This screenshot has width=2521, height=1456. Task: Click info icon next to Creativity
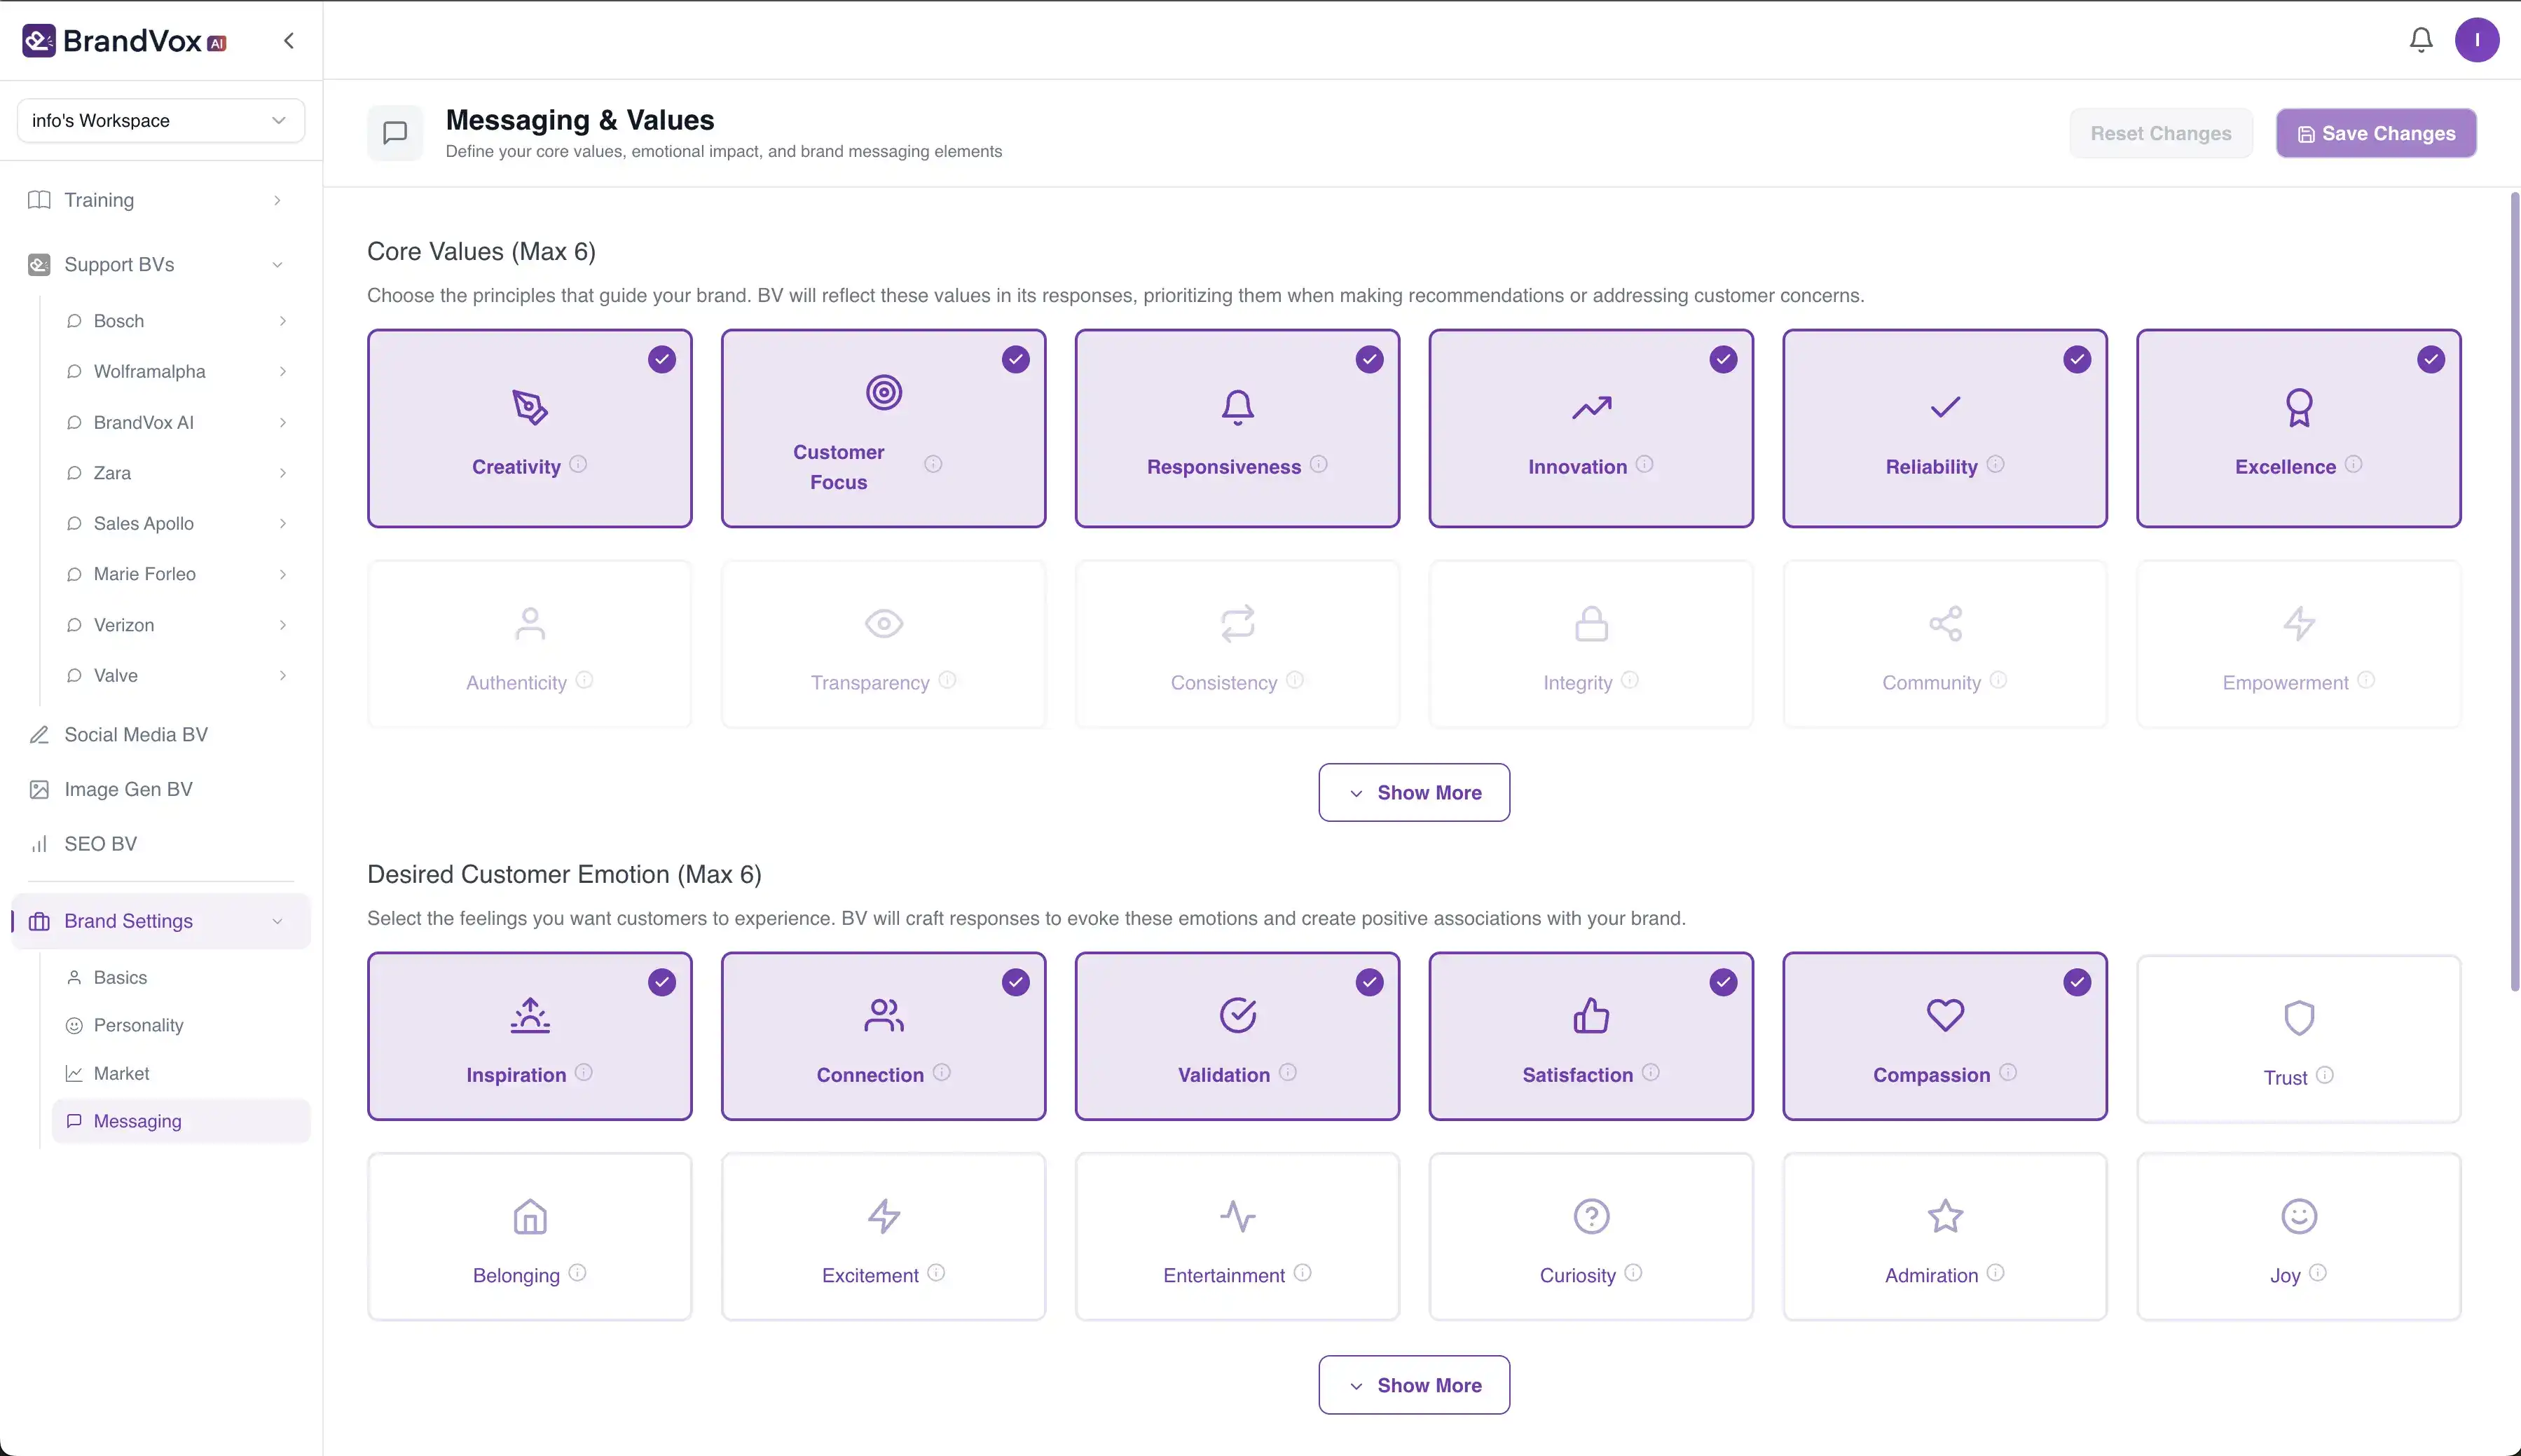point(578,464)
